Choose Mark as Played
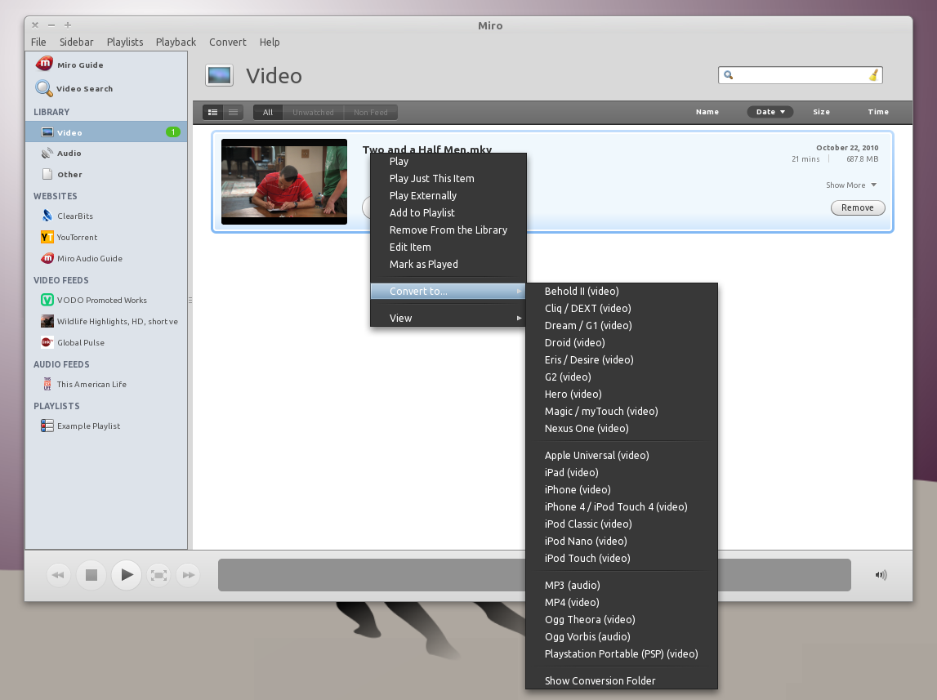Viewport: 937px width, 700px height. 448,264
